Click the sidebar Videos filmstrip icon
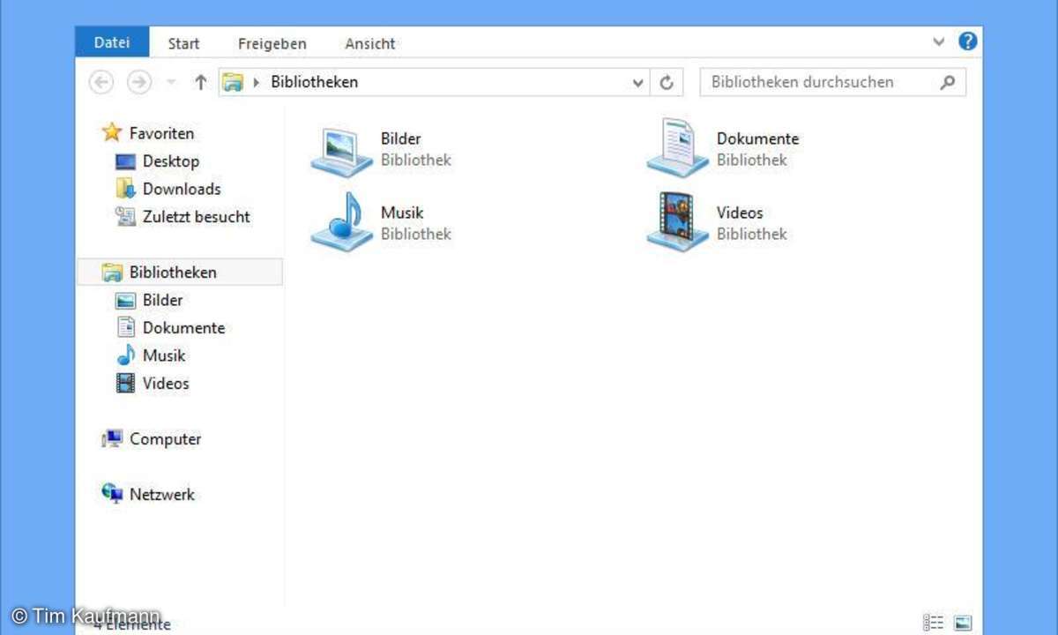This screenshot has width=1058, height=635. [126, 384]
